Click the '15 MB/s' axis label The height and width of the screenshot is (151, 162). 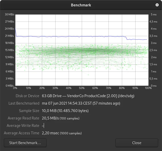(10, 50)
